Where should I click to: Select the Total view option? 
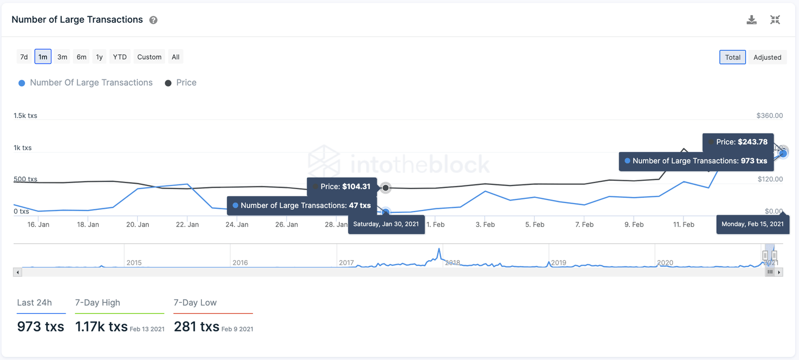pyautogui.click(x=732, y=57)
